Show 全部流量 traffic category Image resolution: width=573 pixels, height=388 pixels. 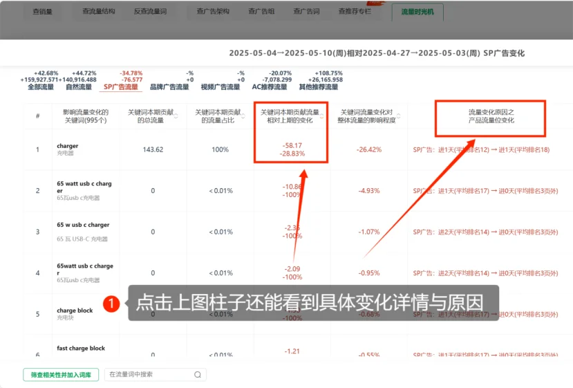tap(41, 86)
